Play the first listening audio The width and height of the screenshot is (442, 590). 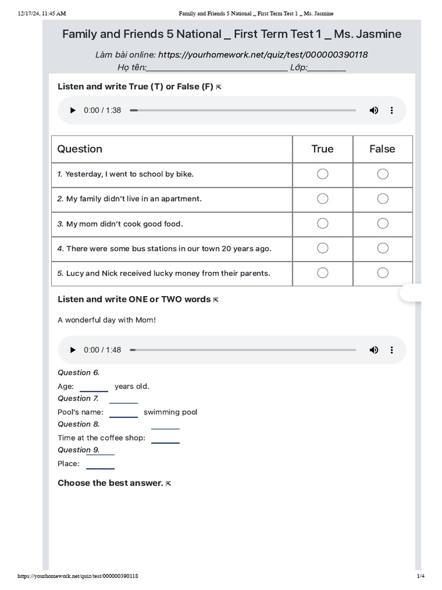pyautogui.click(x=73, y=110)
